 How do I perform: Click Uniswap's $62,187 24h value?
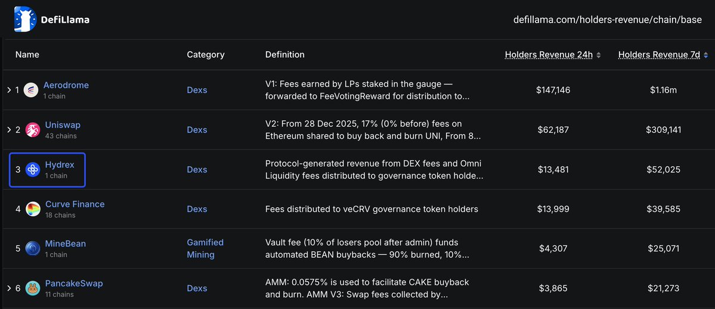pos(553,130)
